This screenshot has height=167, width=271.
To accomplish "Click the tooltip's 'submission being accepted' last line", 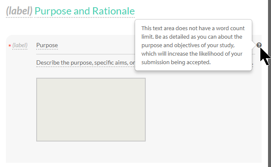I will point(176,62).
